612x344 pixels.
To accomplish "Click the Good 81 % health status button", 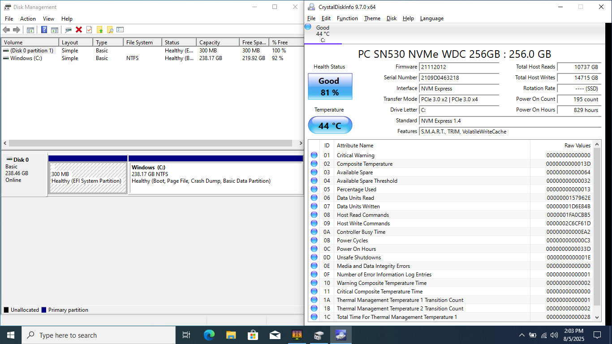I will click(330, 86).
